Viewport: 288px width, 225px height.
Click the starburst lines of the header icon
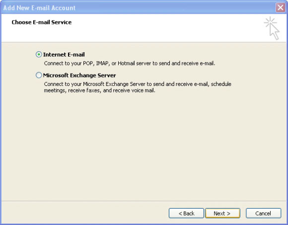[270, 22]
